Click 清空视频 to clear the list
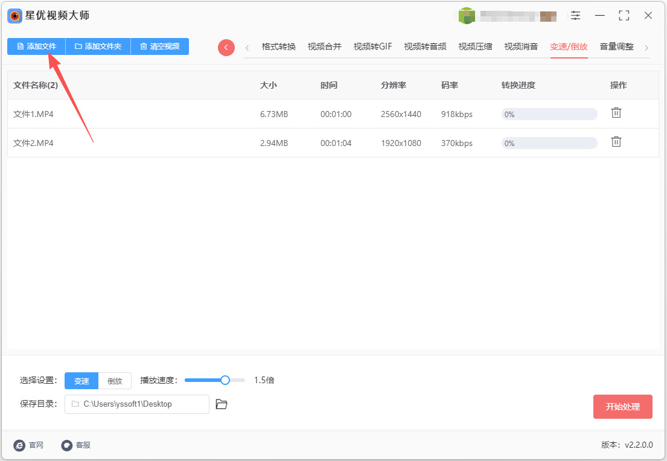The height and width of the screenshot is (461, 667). (160, 46)
